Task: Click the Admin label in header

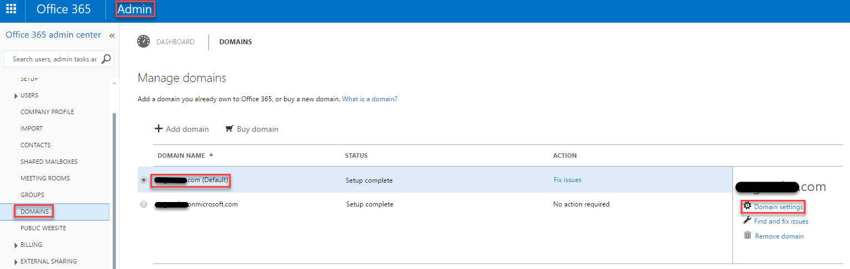Action: pos(135,9)
